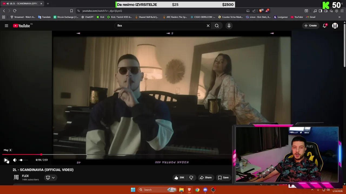Open the Windows Start menu
This screenshot has height=194, width=346.
click(133, 190)
